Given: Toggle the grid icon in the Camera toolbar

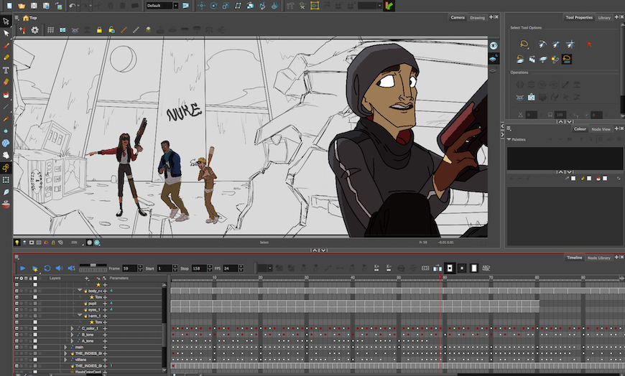Looking at the screenshot, I should (x=50, y=30).
